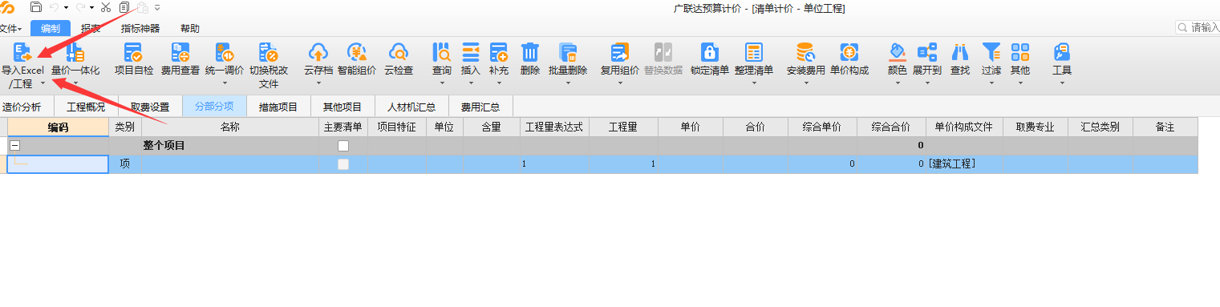Image resolution: width=1220 pixels, height=307 pixels.
Task: Click the Cut scissors icon
Action: [106, 7]
